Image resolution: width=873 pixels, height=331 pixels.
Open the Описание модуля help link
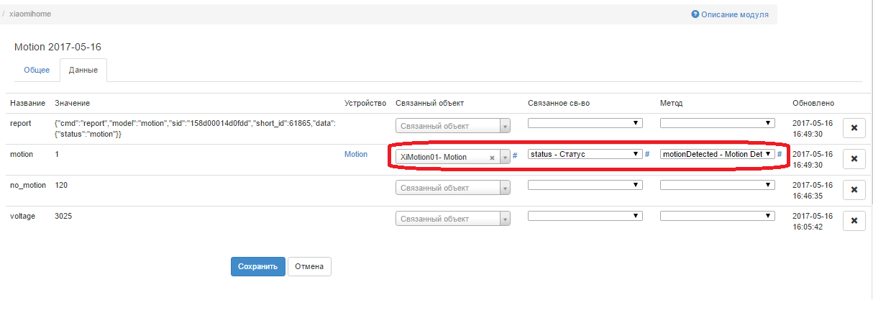[730, 14]
